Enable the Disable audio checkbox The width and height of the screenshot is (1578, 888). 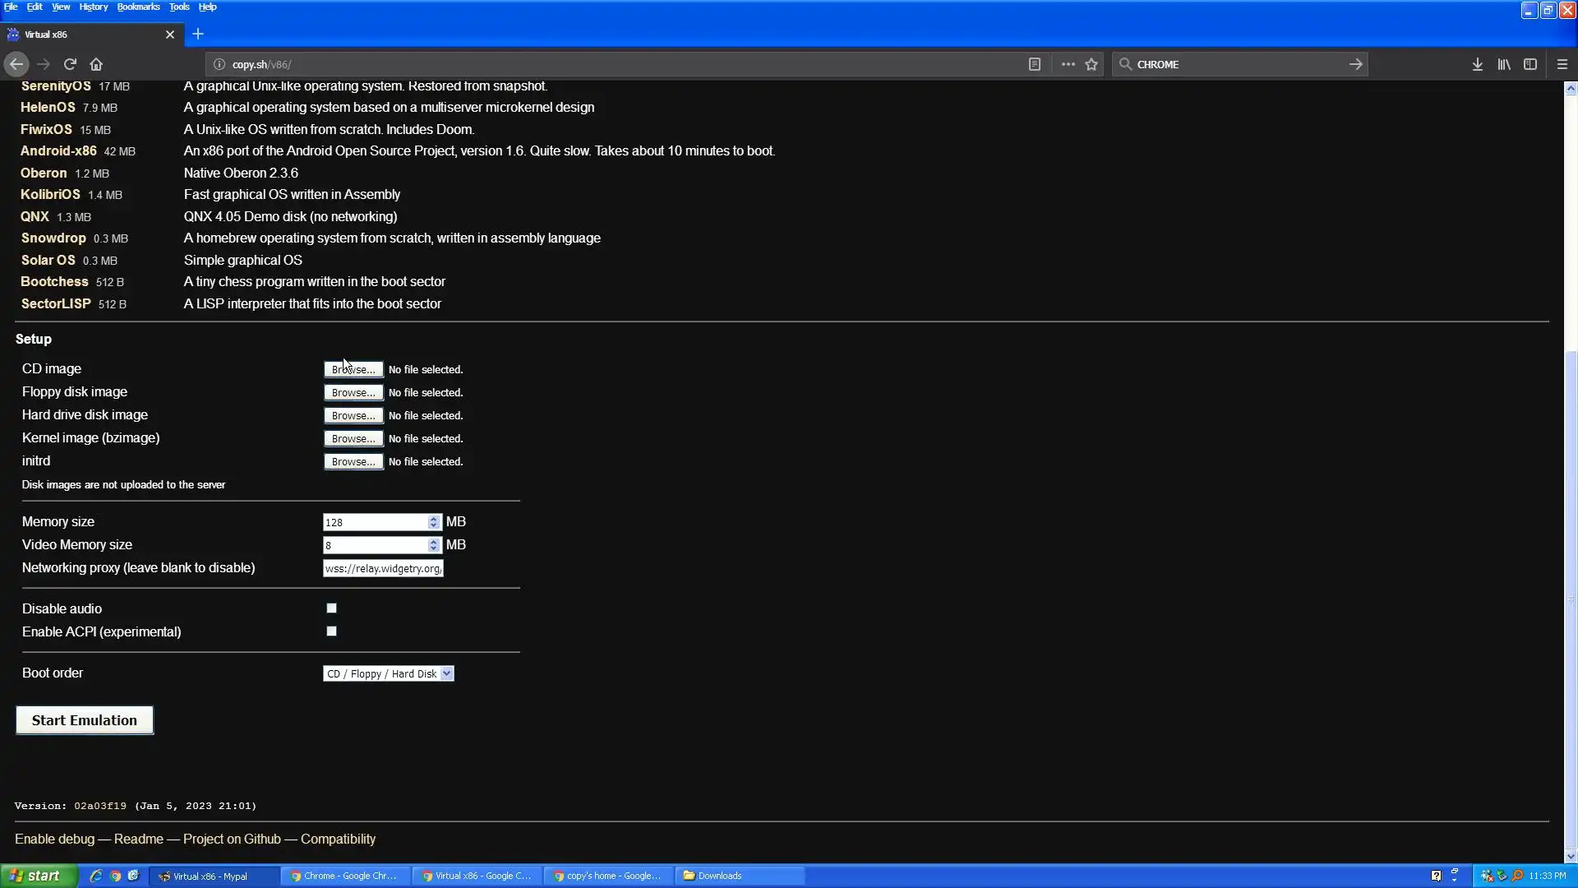click(x=331, y=608)
